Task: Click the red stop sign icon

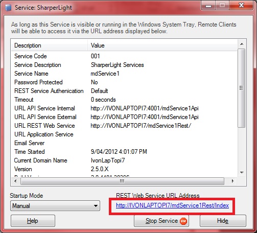Action: click(183, 221)
